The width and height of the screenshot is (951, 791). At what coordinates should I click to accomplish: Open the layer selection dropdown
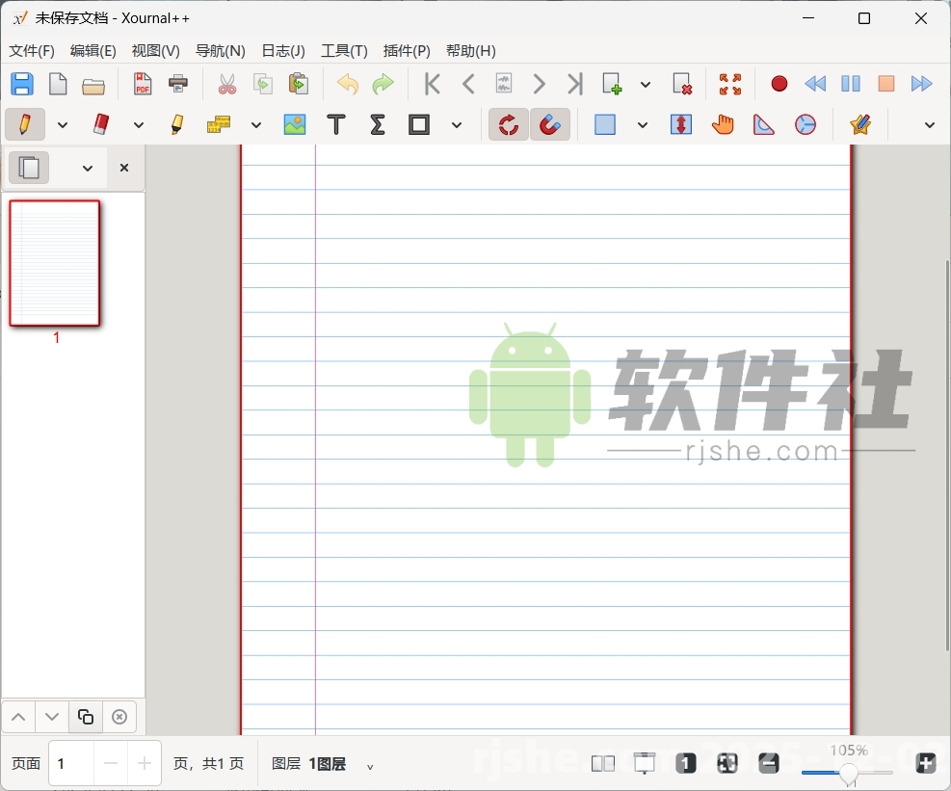tap(369, 764)
